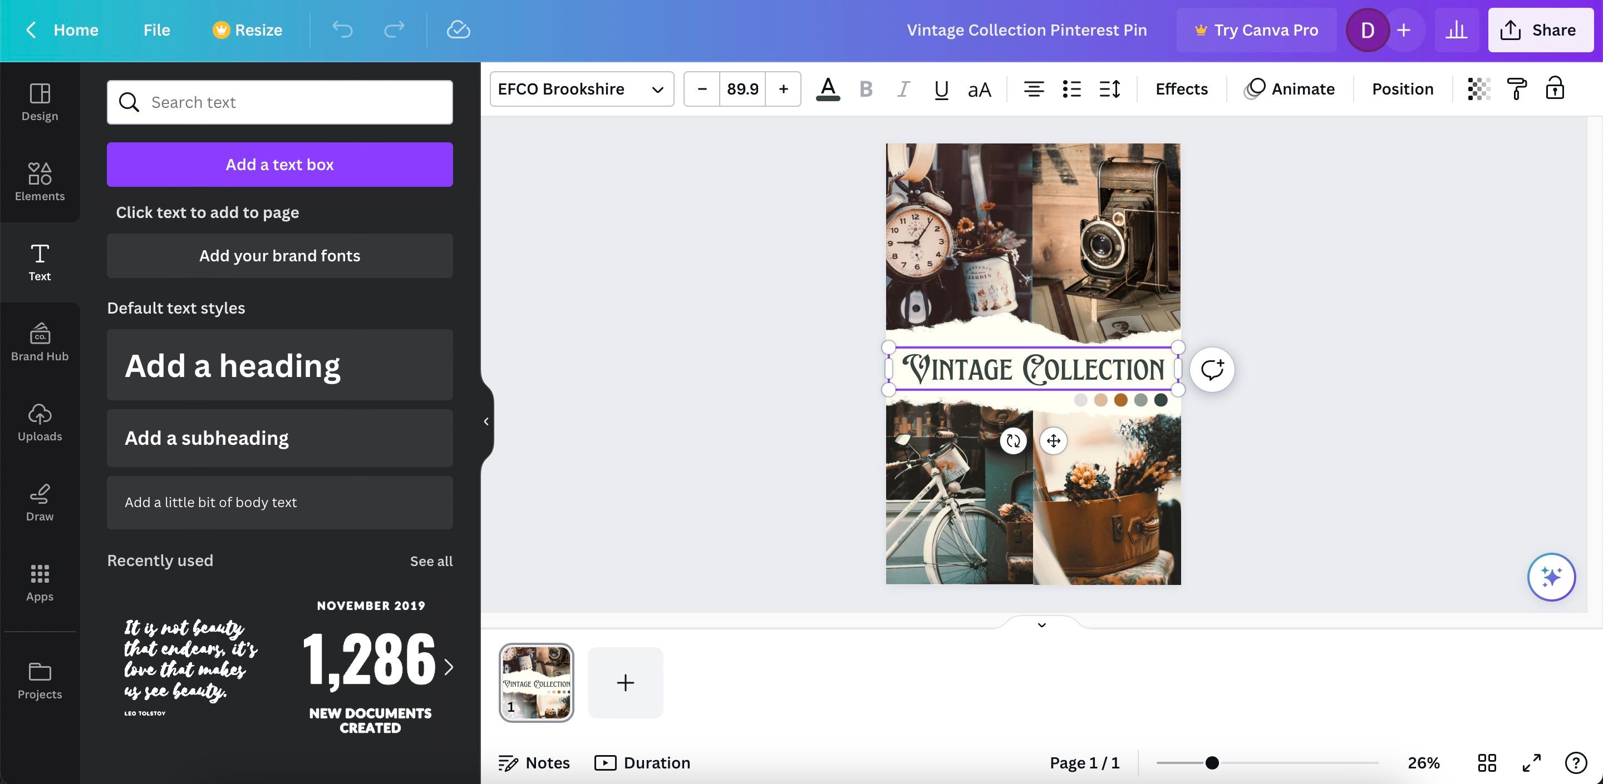Image resolution: width=1603 pixels, height=784 pixels.
Task: Open the File menu
Action: [156, 30]
